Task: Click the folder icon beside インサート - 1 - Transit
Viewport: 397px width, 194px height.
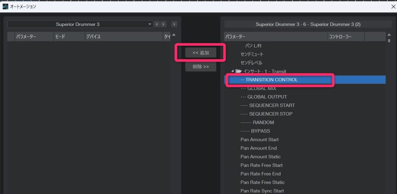Action: coord(238,71)
